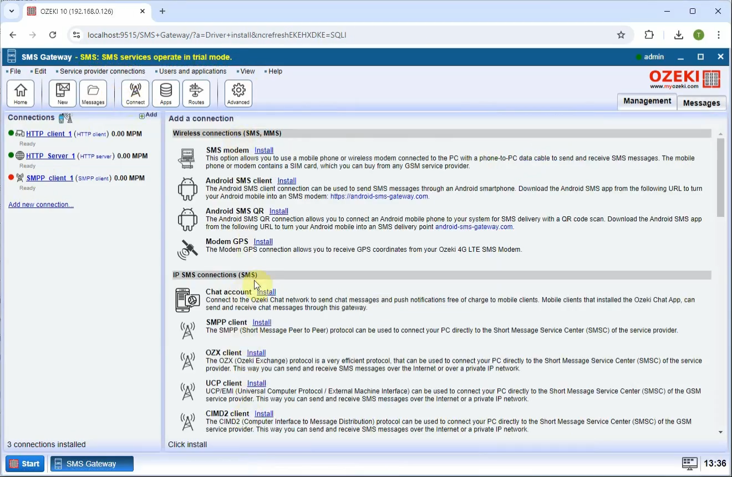
Task: Click the Android SMS client robot icon
Action: click(187, 189)
